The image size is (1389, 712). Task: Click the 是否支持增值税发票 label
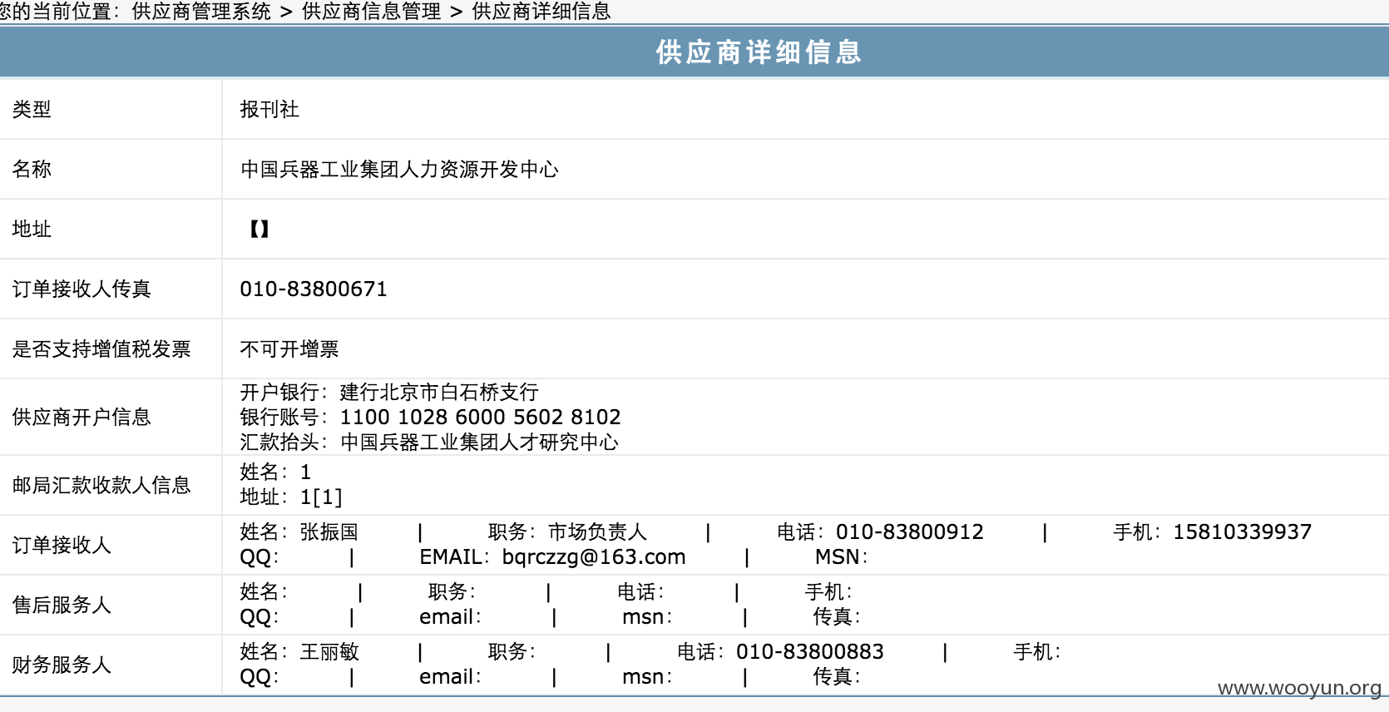coord(101,349)
